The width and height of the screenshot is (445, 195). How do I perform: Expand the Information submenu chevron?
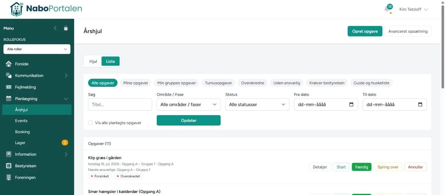(66, 154)
